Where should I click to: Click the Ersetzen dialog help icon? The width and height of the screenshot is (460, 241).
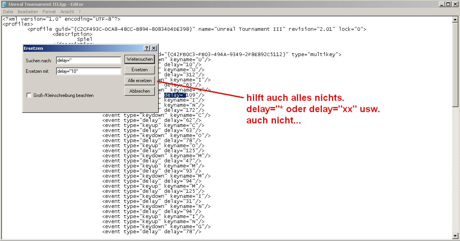[147, 48]
